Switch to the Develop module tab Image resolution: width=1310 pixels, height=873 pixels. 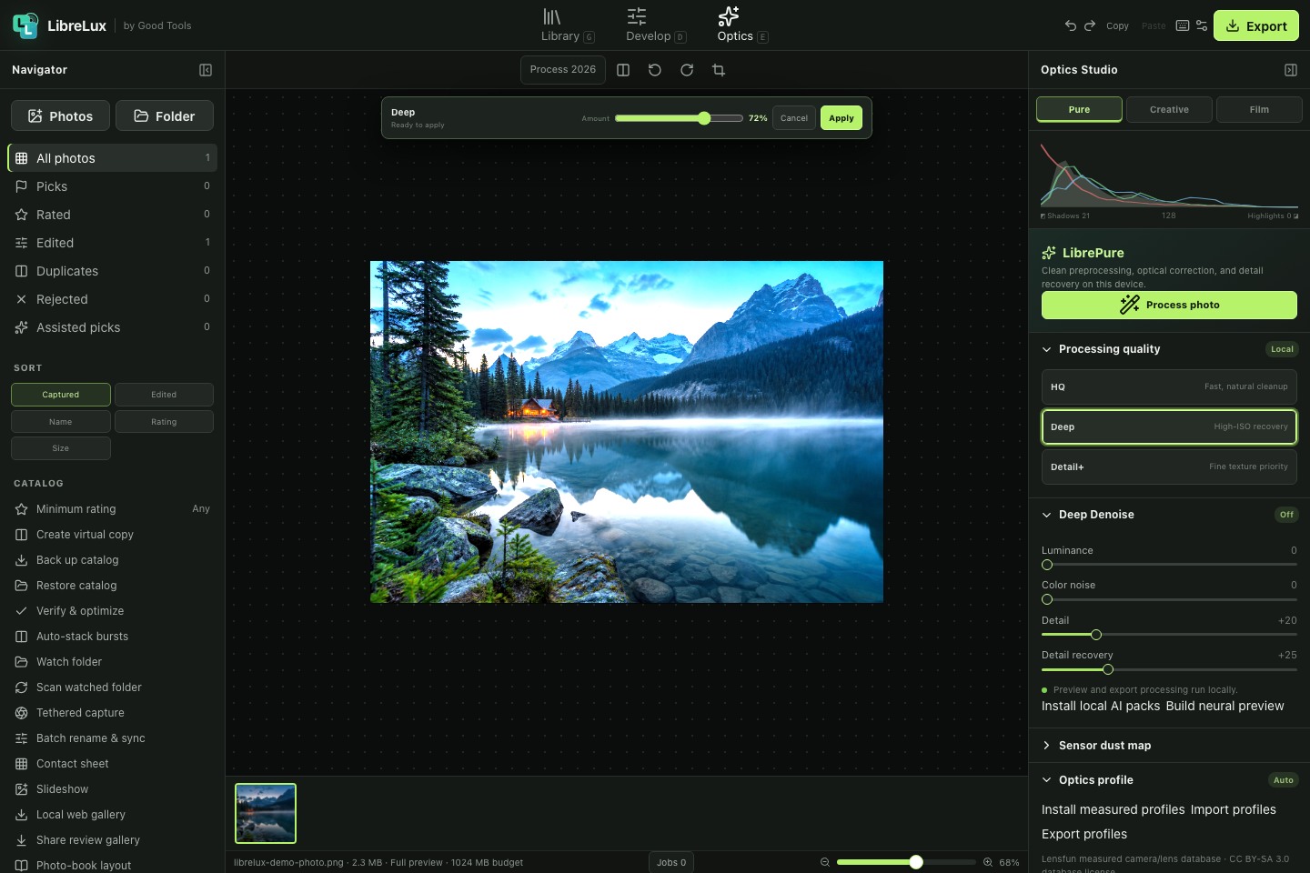click(656, 25)
